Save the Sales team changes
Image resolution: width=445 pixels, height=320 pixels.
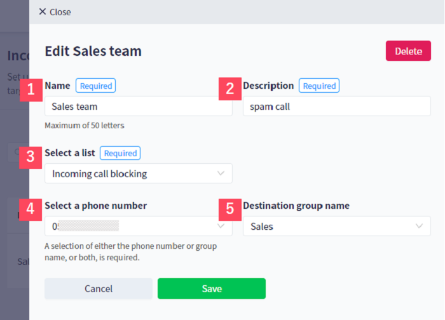pyautogui.click(x=212, y=288)
